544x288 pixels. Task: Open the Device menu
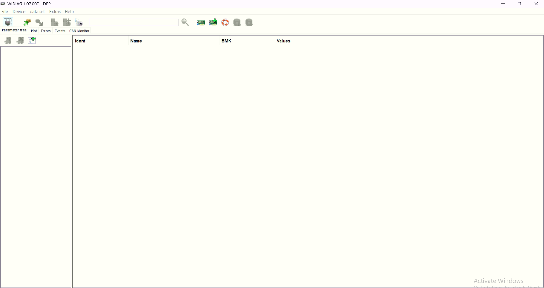(x=19, y=12)
